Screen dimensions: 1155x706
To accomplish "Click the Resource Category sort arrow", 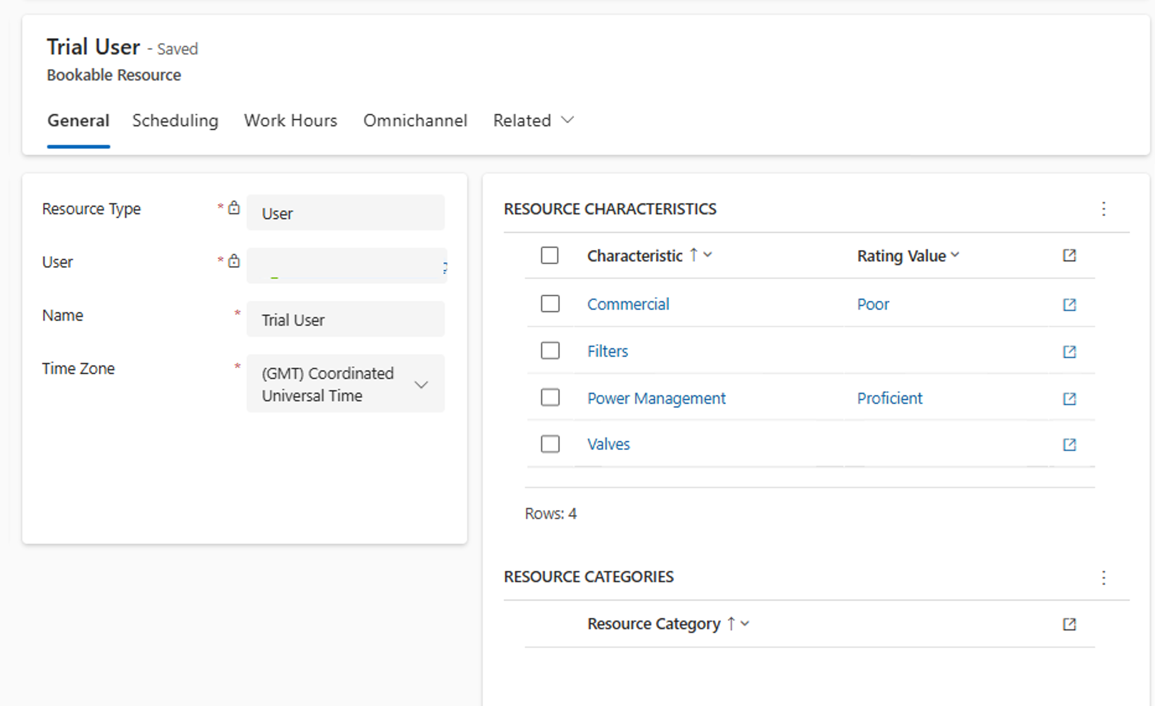I will click(x=731, y=623).
